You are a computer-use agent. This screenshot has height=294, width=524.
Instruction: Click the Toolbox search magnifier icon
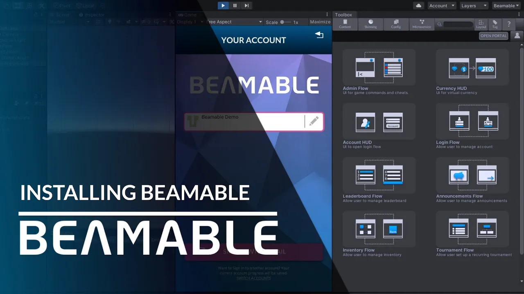(439, 24)
